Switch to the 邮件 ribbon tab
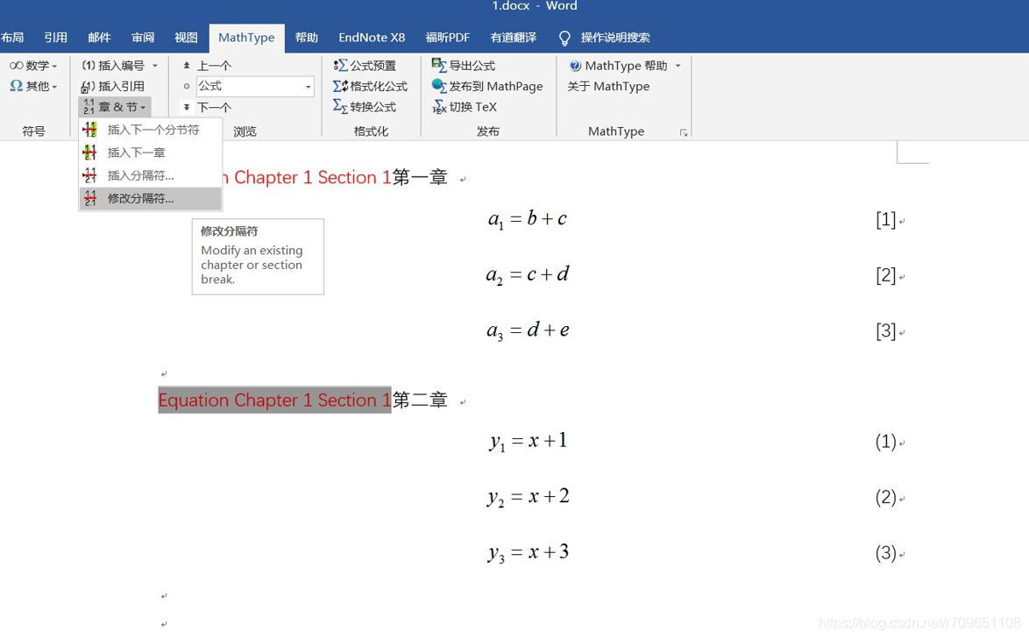This screenshot has width=1029, height=639. pos(99,38)
